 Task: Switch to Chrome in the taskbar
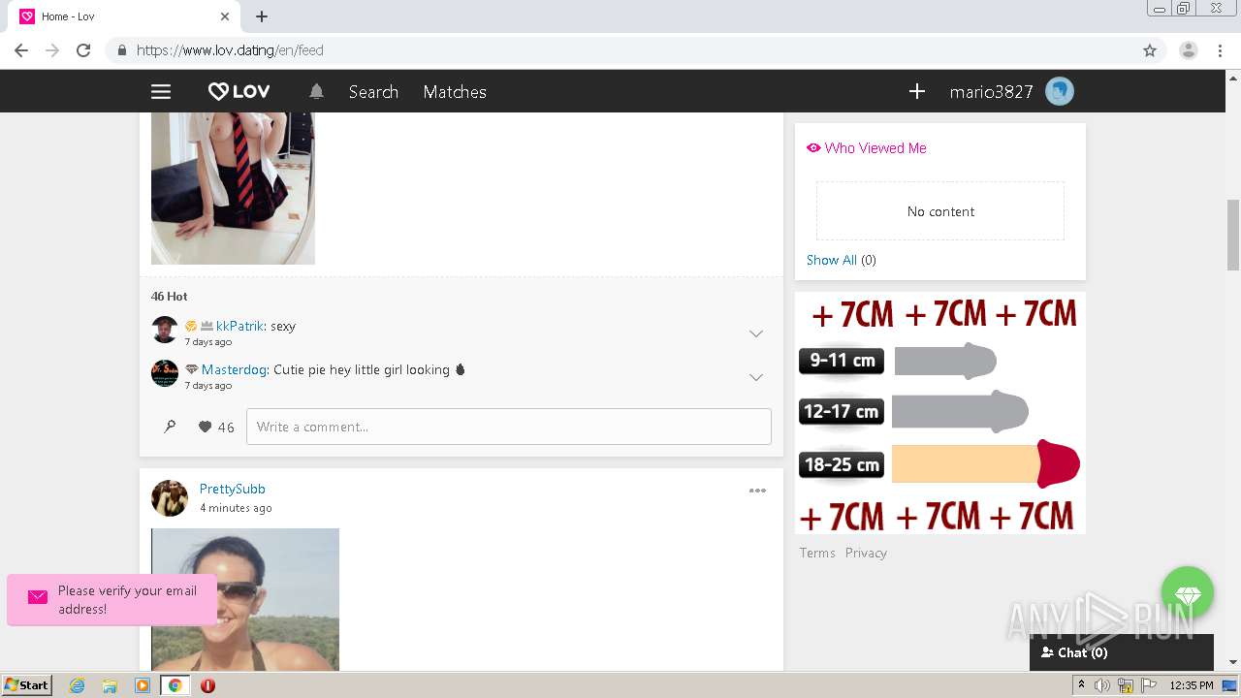175,685
